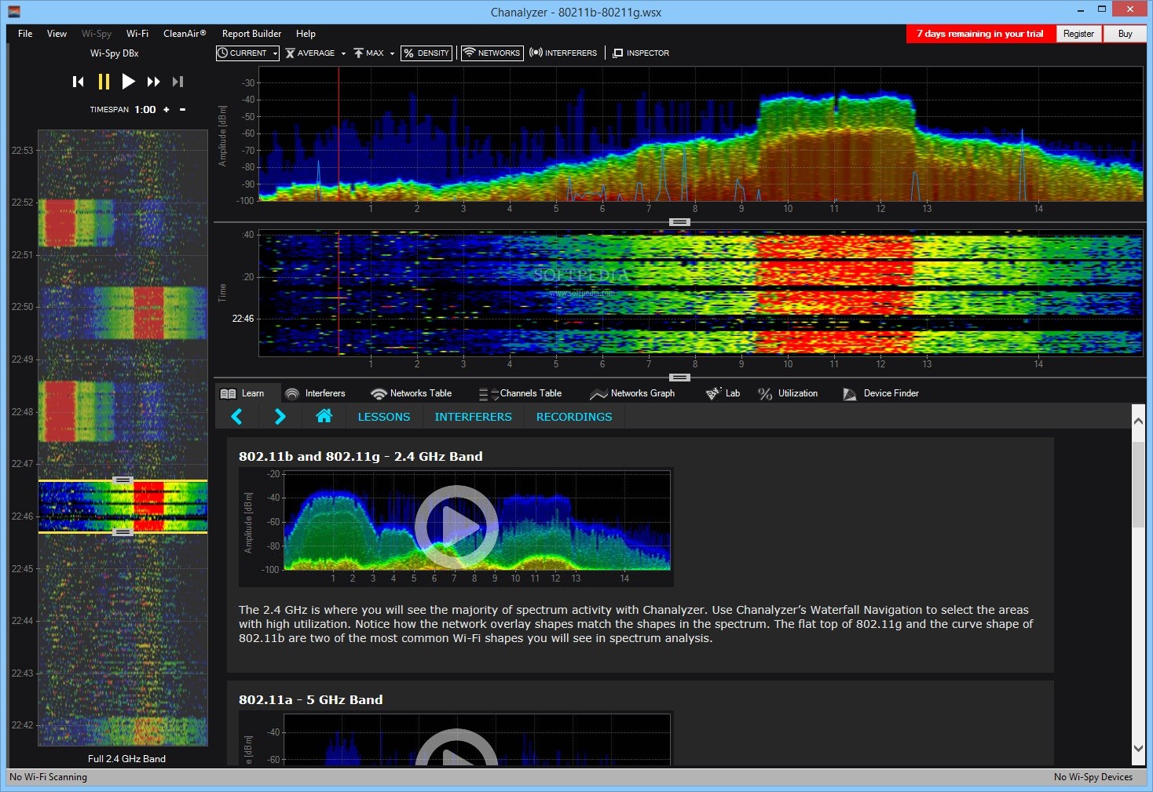Viewport: 1153px width, 792px height.
Task: Switch to the Interferers tab
Action: pos(315,393)
